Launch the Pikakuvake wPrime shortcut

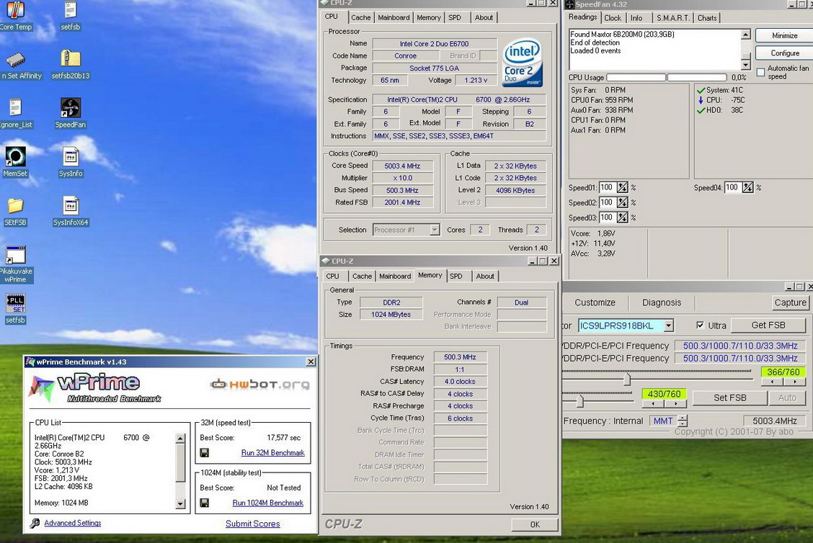coord(16,256)
